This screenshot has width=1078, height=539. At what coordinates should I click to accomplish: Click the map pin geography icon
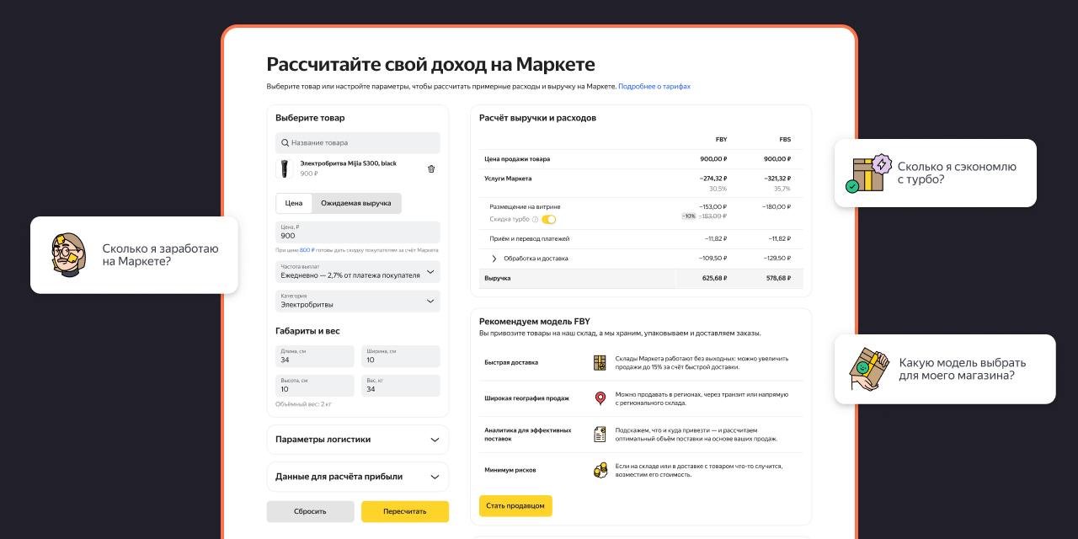pyautogui.click(x=600, y=398)
